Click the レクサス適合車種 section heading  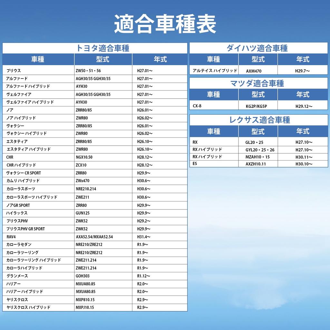click(x=259, y=120)
